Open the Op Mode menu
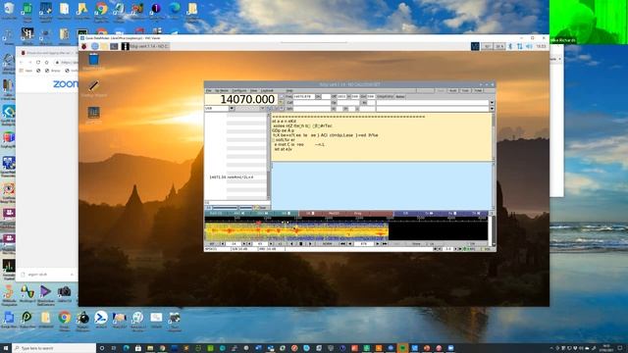Screen dimensions: 628x353 point(222,91)
